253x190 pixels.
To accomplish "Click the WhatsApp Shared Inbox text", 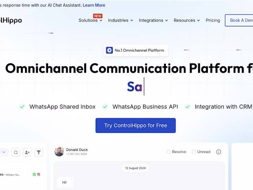I will (x=63, y=107).
